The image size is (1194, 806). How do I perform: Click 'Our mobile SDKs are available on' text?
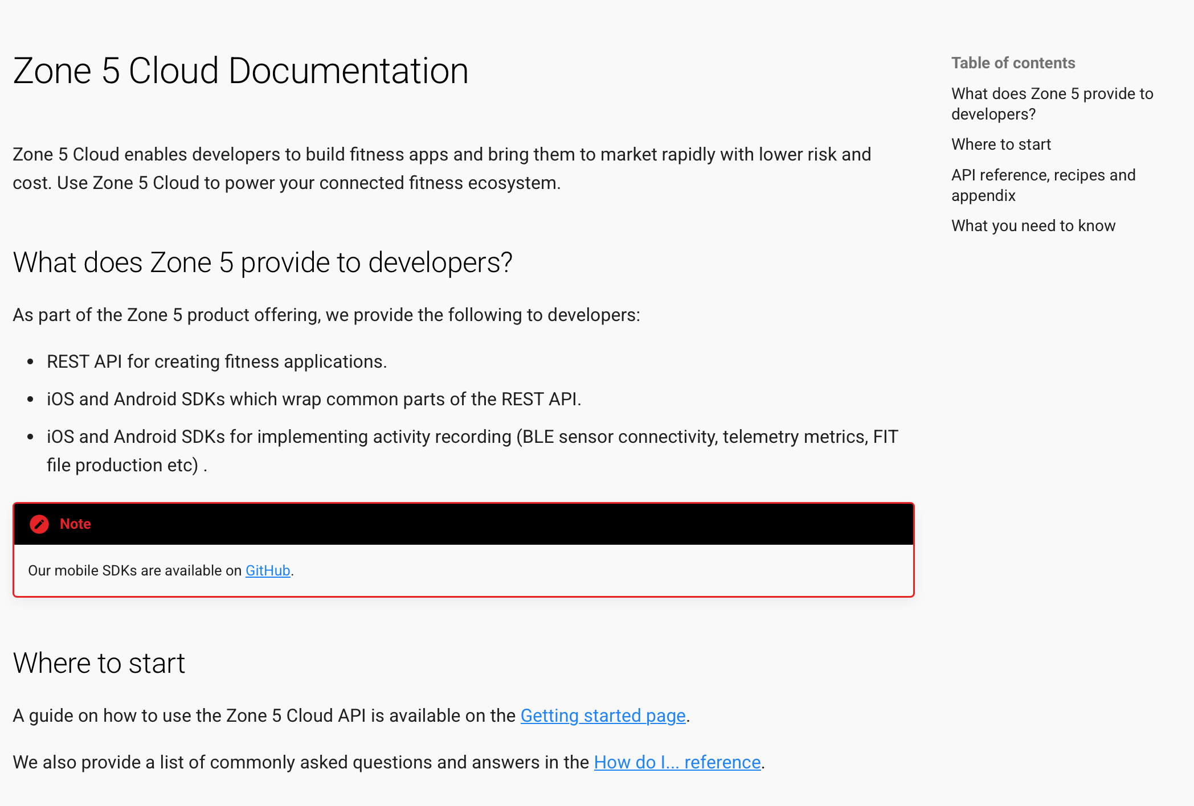[x=135, y=570]
